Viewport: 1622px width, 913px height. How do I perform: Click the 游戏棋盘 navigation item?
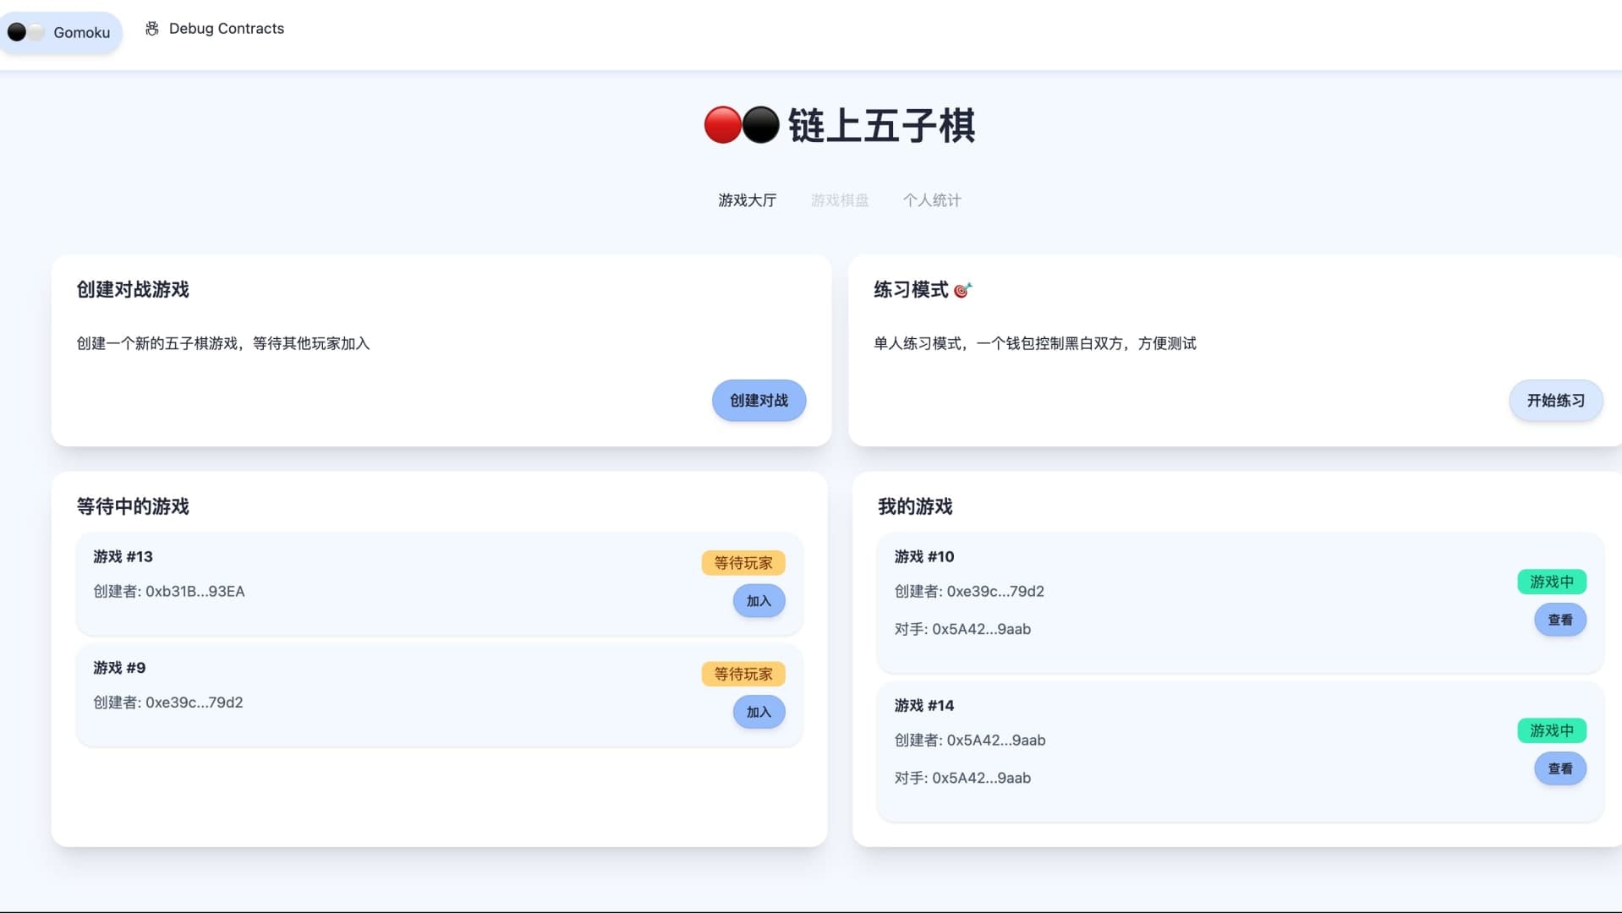839,200
